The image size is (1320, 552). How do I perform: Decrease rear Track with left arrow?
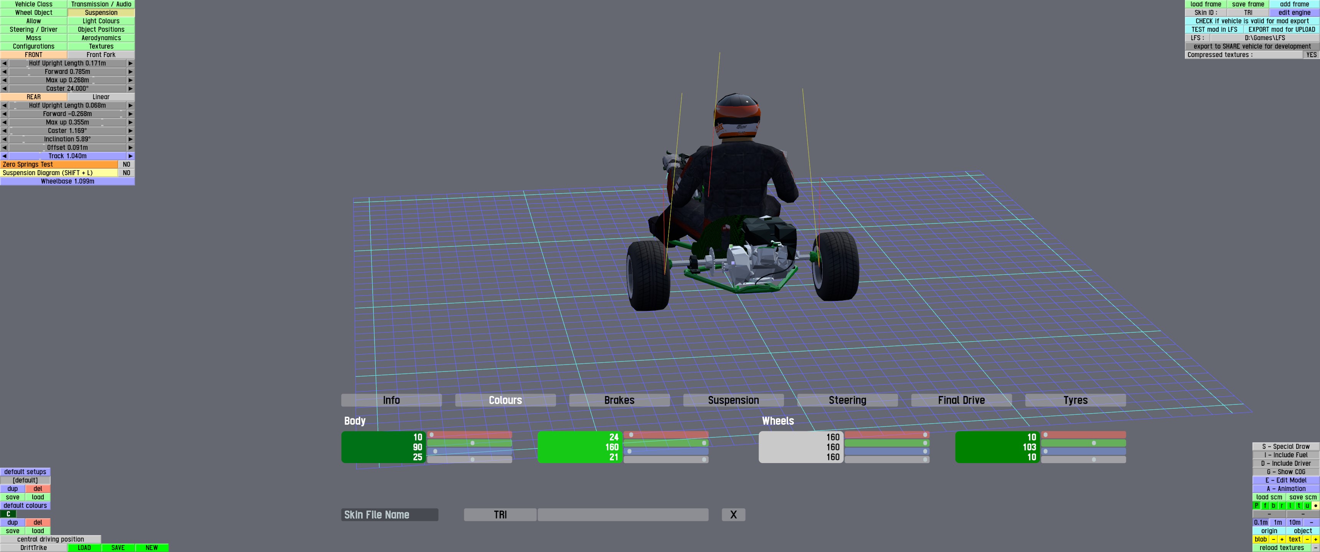coord(4,156)
